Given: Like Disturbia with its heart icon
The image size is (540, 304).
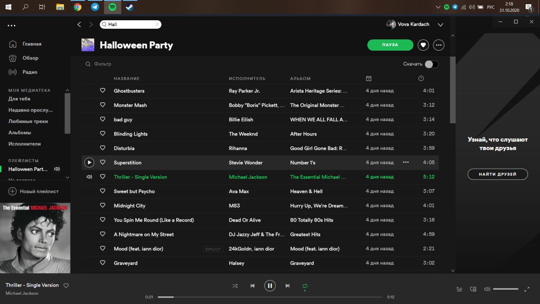Looking at the screenshot, I should coord(103,148).
